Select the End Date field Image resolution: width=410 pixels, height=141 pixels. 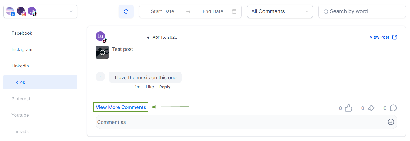tap(213, 11)
